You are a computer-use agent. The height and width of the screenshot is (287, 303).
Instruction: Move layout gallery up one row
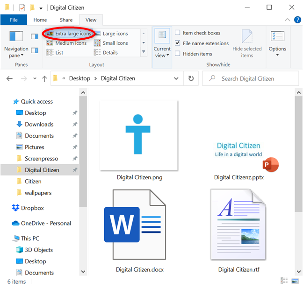[144, 34]
